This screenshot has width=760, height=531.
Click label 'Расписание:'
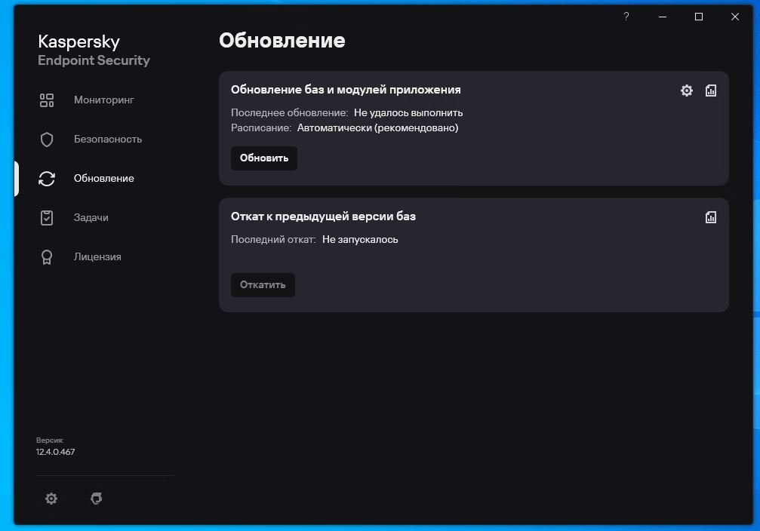(x=261, y=128)
